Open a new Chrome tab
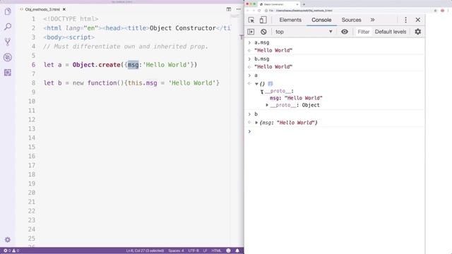 pos(304,4)
